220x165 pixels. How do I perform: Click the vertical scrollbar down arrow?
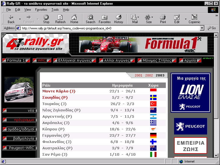click(216, 156)
